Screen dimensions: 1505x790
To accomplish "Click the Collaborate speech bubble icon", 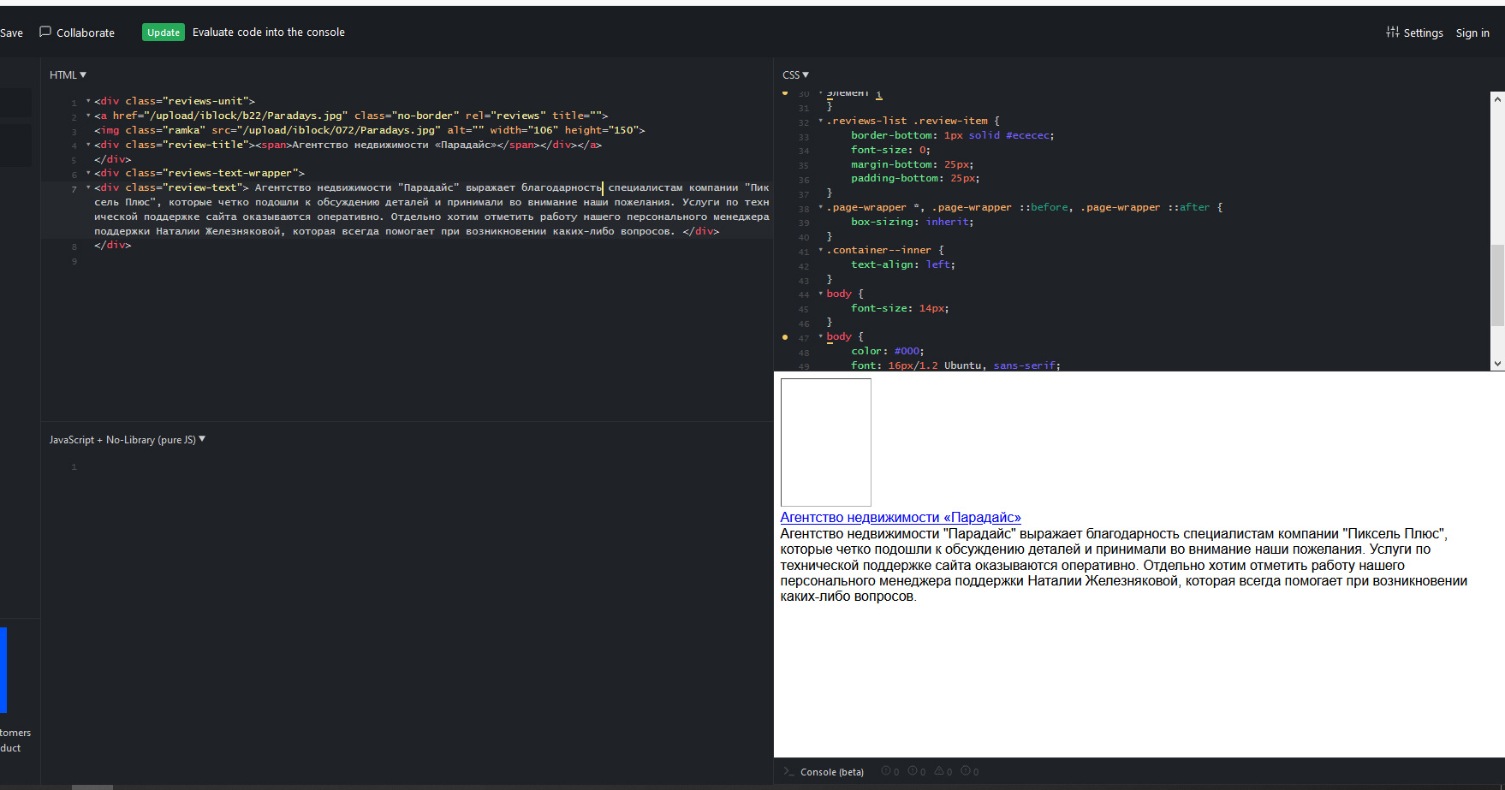I will 45,32.
